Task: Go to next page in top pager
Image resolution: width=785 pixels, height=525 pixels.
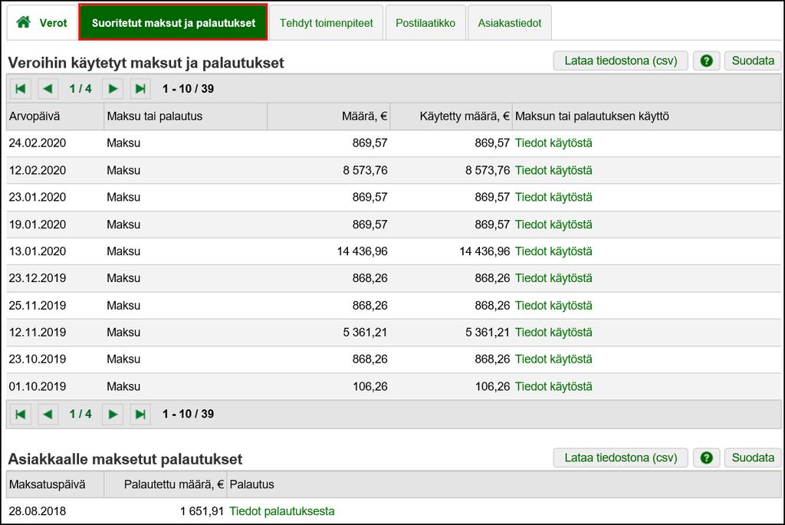Action: pos(113,89)
